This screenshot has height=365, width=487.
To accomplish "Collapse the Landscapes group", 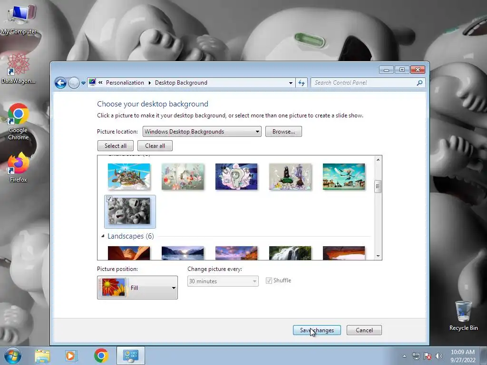I will click(x=103, y=236).
